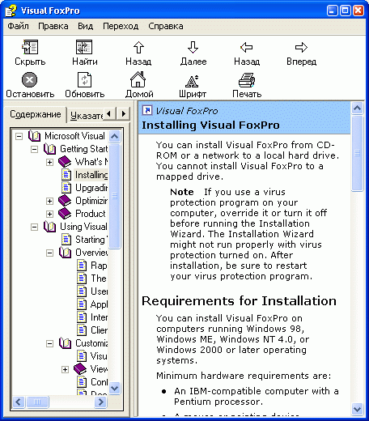Click the Далее down-arrow icon

pos(193,47)
